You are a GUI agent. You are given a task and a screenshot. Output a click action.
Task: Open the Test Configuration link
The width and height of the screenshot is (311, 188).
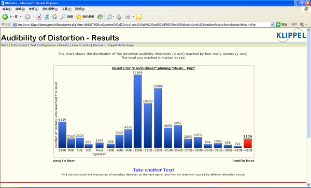[x=43, y=45]
